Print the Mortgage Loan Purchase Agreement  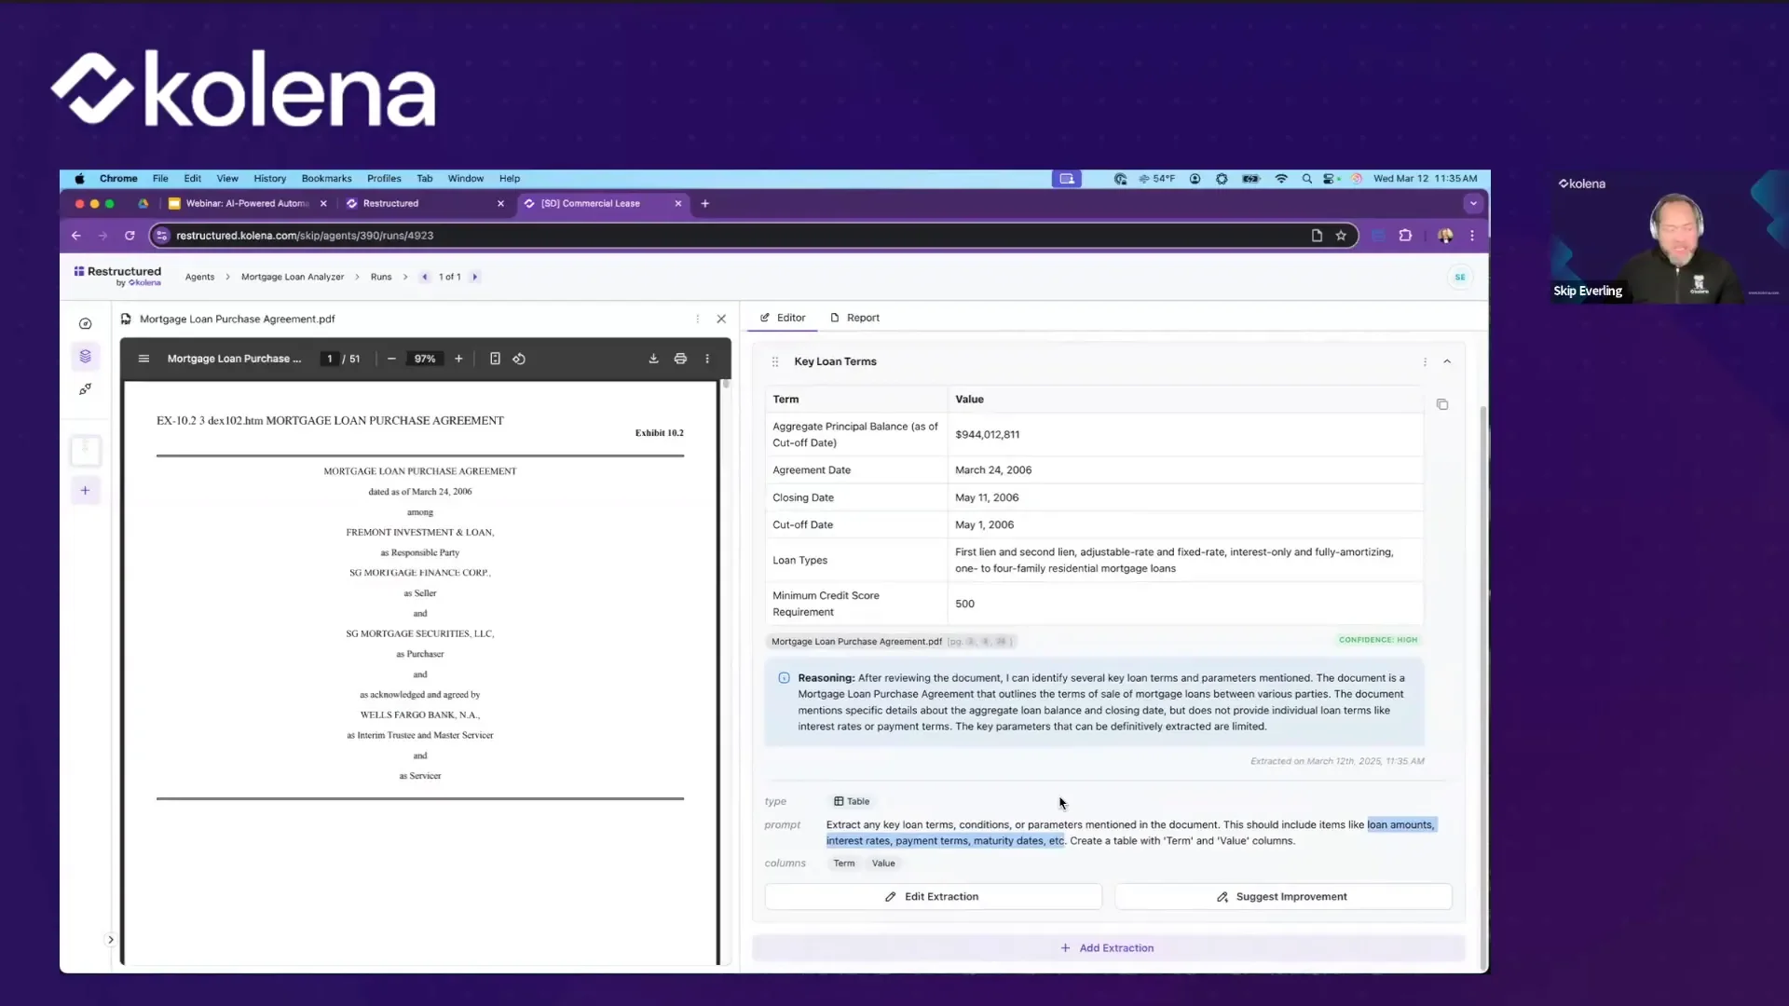coord(681,359)
